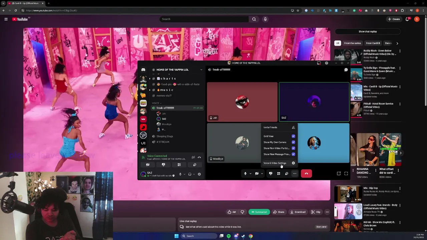Screen dimensions: 427x240
Task: Open the microphone device dropdown in the call bar
Action: pyautogui.click(x=250, y=173)
